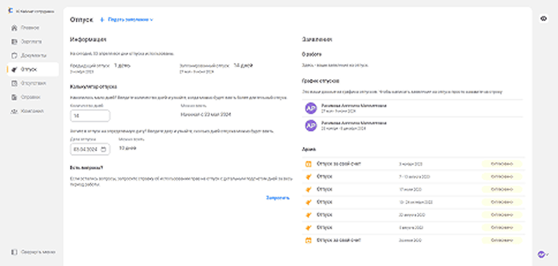
Task: Expand the Подать заявление dropdown chevron
Action: pyautogui.click(x=151, y=20)
